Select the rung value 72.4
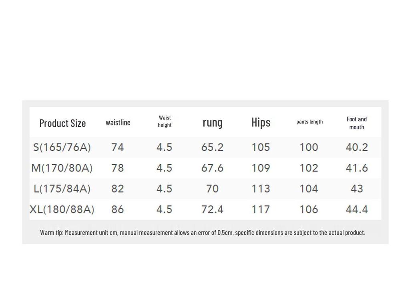This screenshot has width=410, height=307. tap(212, 209)
